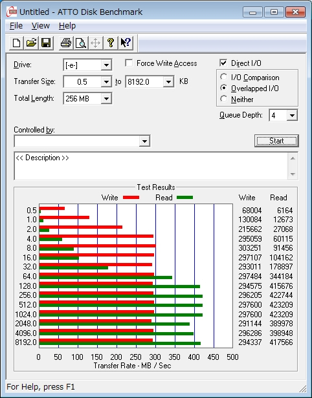Image resolution: width=312 pixels, height=398 pixels.
Task: Expand Total Length 256 MB dropdown
Action: (x=106, y=98)
